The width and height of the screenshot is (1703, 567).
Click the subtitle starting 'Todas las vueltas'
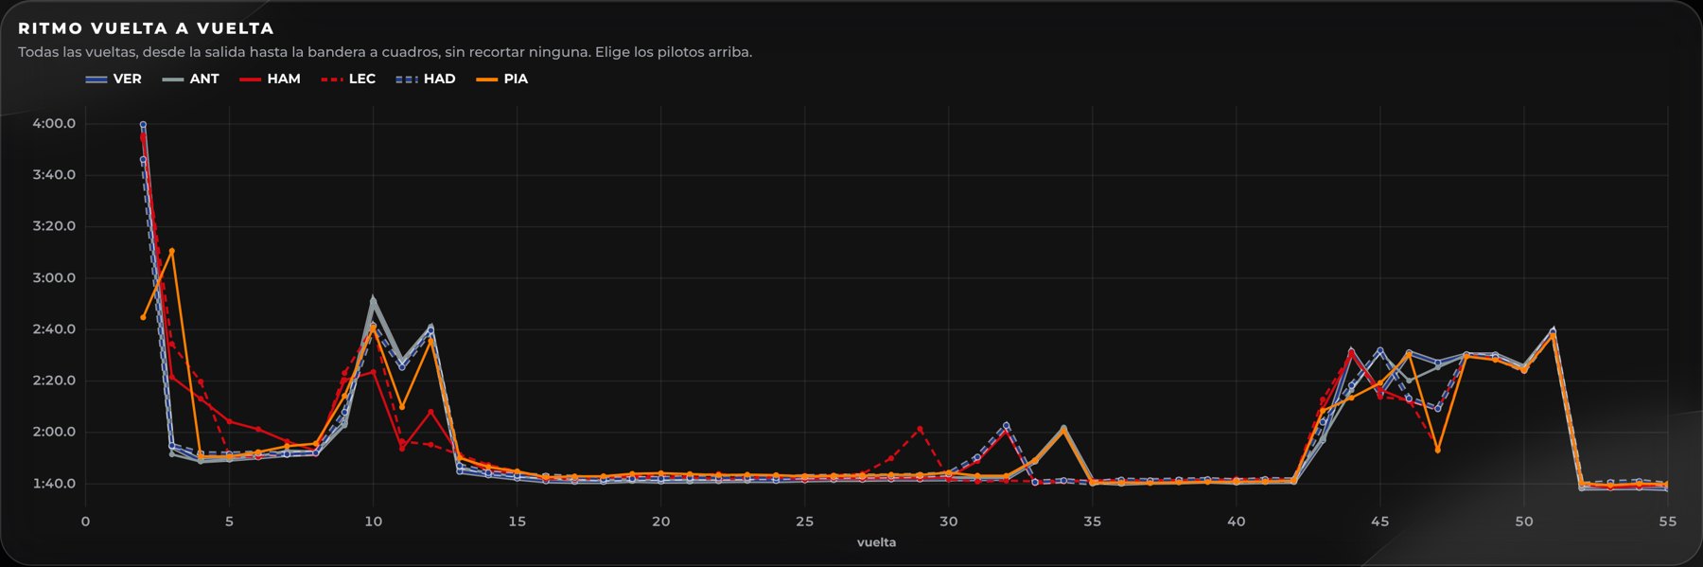(x=385, y=52)
